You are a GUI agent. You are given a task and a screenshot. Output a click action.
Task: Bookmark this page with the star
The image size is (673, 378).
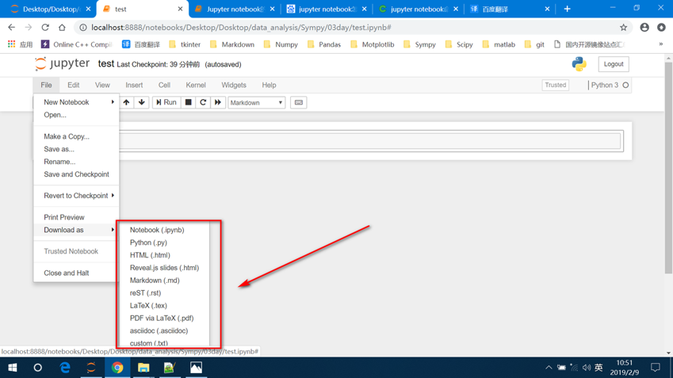(623, 28)
